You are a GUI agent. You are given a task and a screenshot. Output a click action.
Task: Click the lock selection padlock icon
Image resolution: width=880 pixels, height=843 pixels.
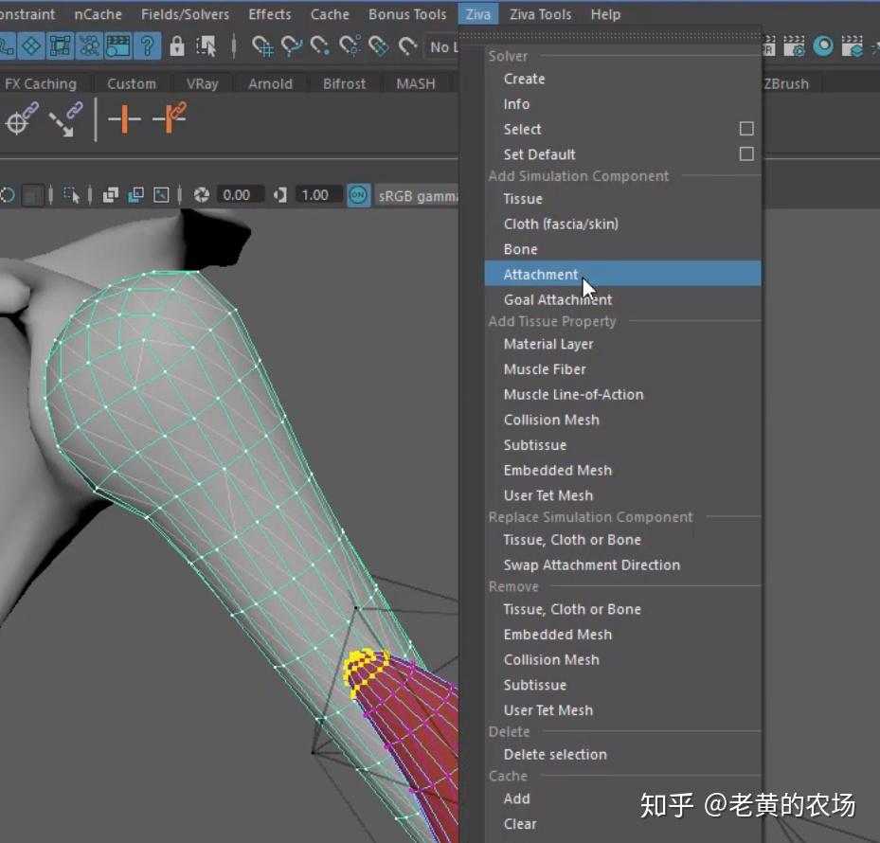[177, 45]
